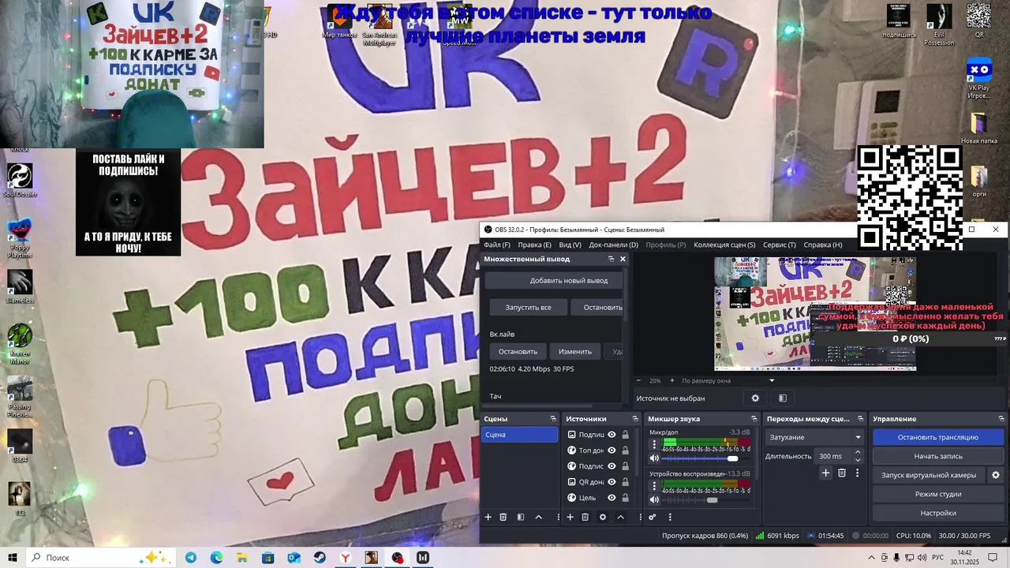The width and height of the screenshot is (1010, 568).
Task: Click Запустить все button
Action: click(x=528, y=307)
